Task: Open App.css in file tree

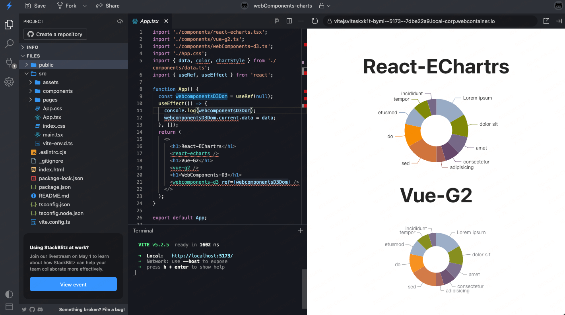Action: [73, 108]
